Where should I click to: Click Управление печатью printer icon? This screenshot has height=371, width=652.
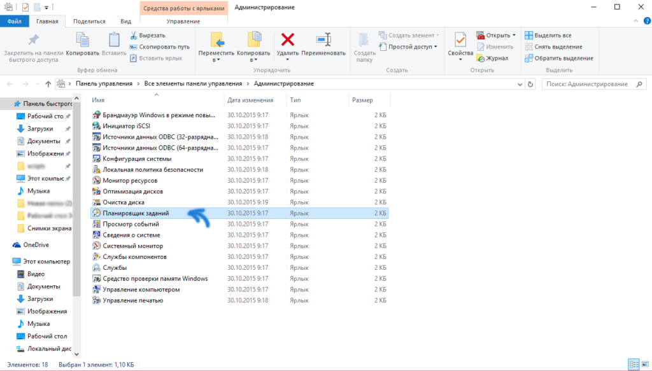[x=97, y=300]
